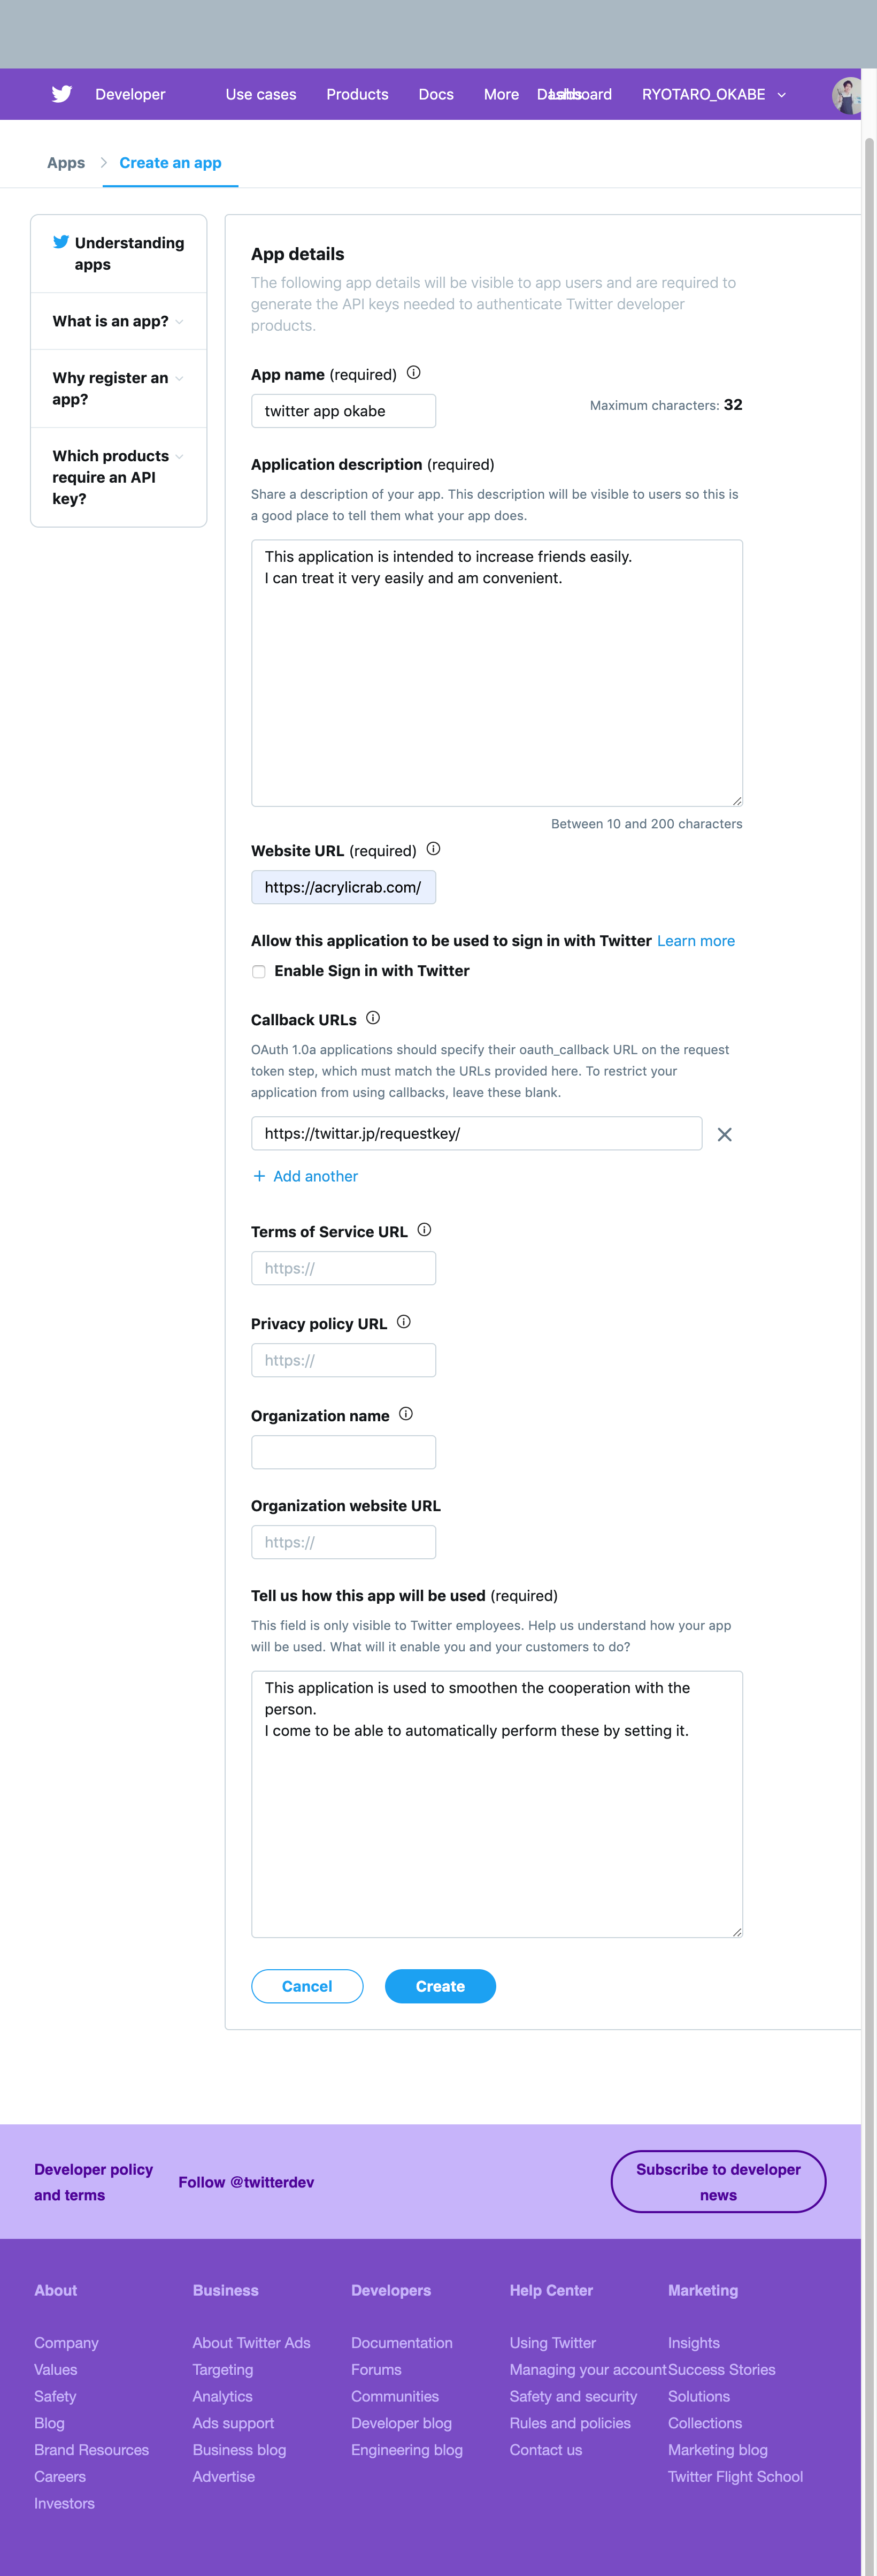Click the Organization name info icon

[405, 1414]
